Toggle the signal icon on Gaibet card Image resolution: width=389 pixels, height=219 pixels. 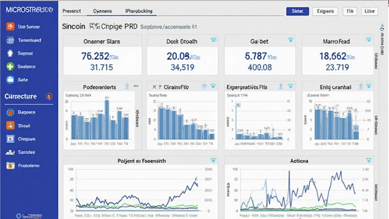tap(291, 40)
